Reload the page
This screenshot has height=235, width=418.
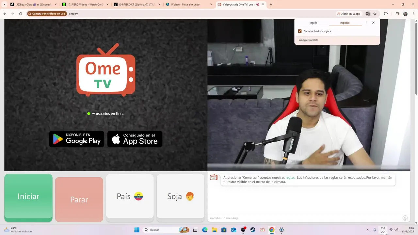click(x=20, y=14)
